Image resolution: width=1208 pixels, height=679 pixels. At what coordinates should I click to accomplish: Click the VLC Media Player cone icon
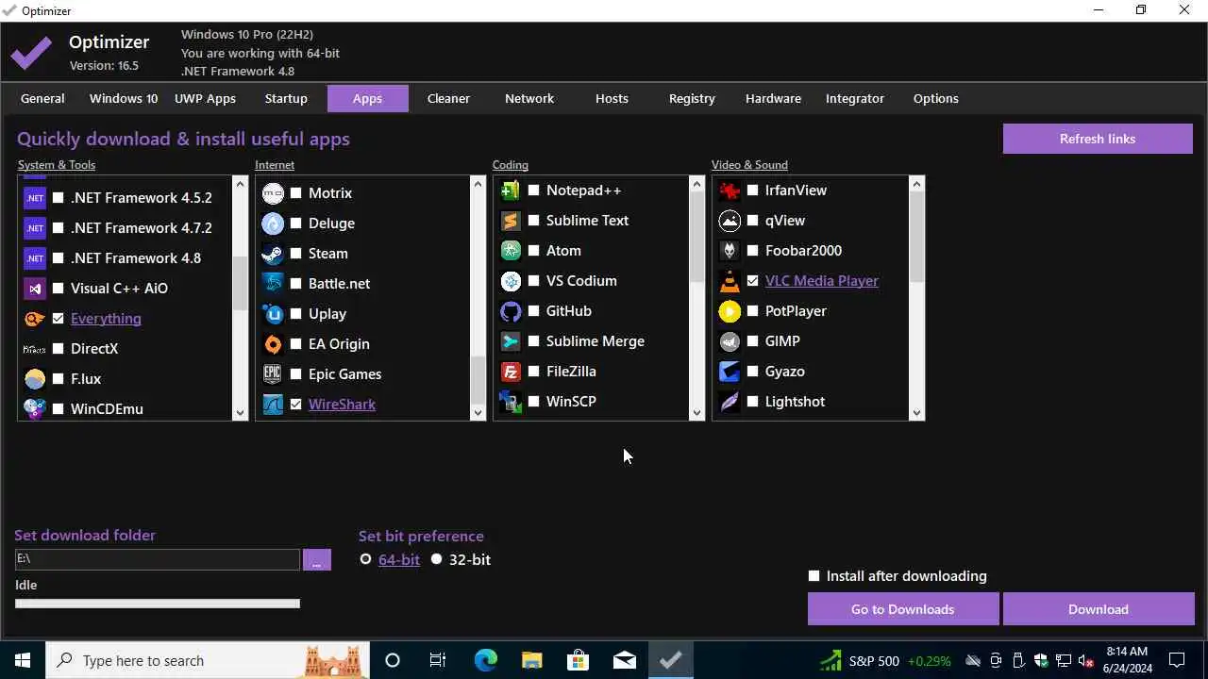(730, 281)
